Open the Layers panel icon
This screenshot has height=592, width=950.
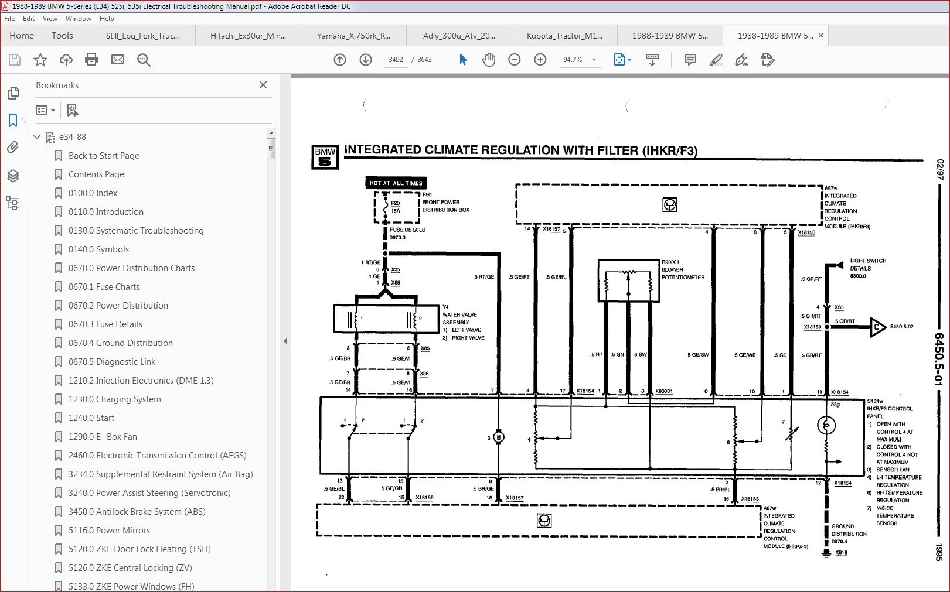(x=13, y=176)
